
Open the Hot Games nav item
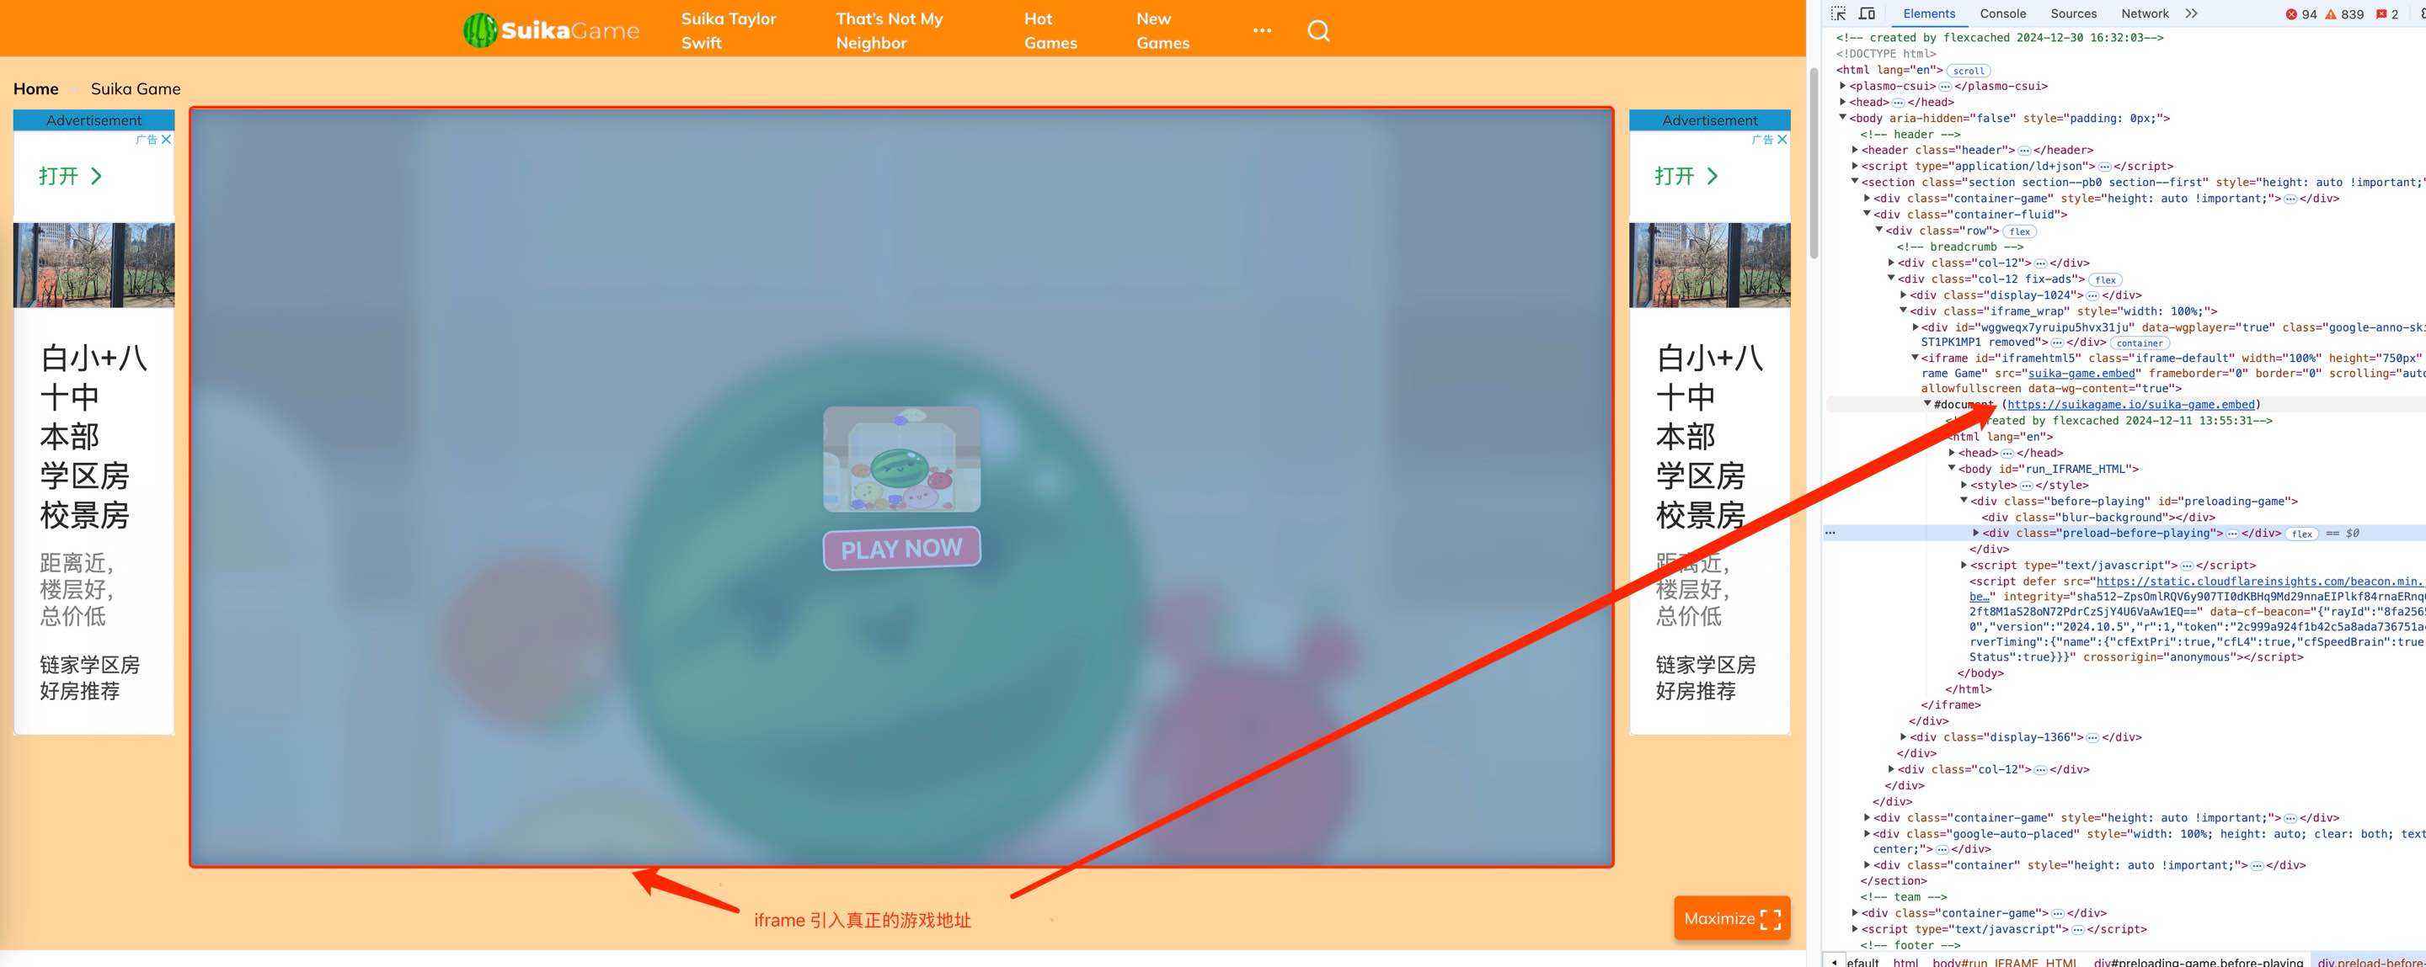(1050, 31)
